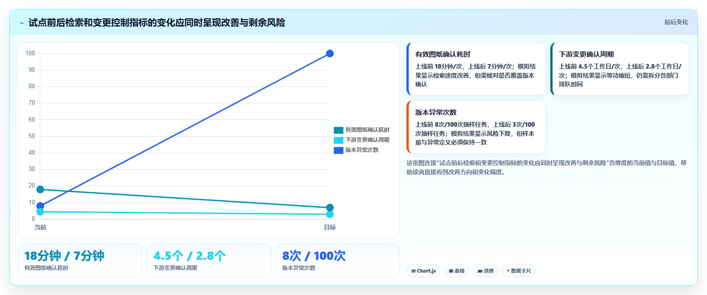The image size is (707, 295).
Task: Click the 下游变更确认周期 caption under 4.5个 / 2.8个
Action: tap(175, 268)
